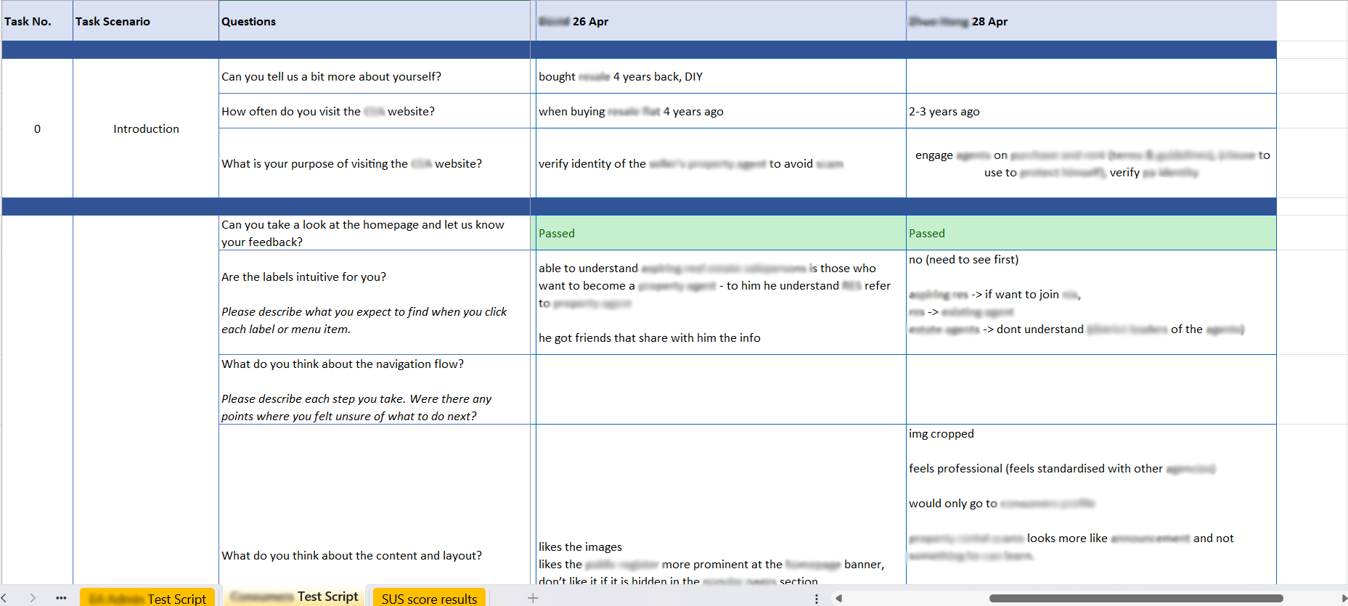
Task: Click the sheet tab bar resize handle
Action: (x=817, y=599)
